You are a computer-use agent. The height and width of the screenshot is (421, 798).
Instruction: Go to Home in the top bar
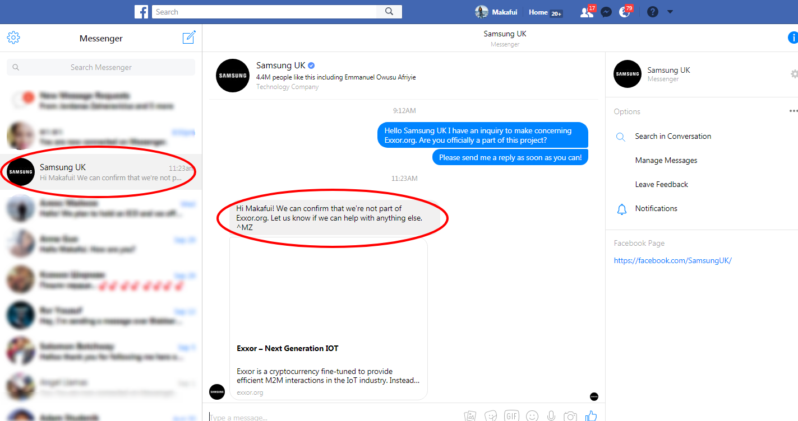point(538,12)
